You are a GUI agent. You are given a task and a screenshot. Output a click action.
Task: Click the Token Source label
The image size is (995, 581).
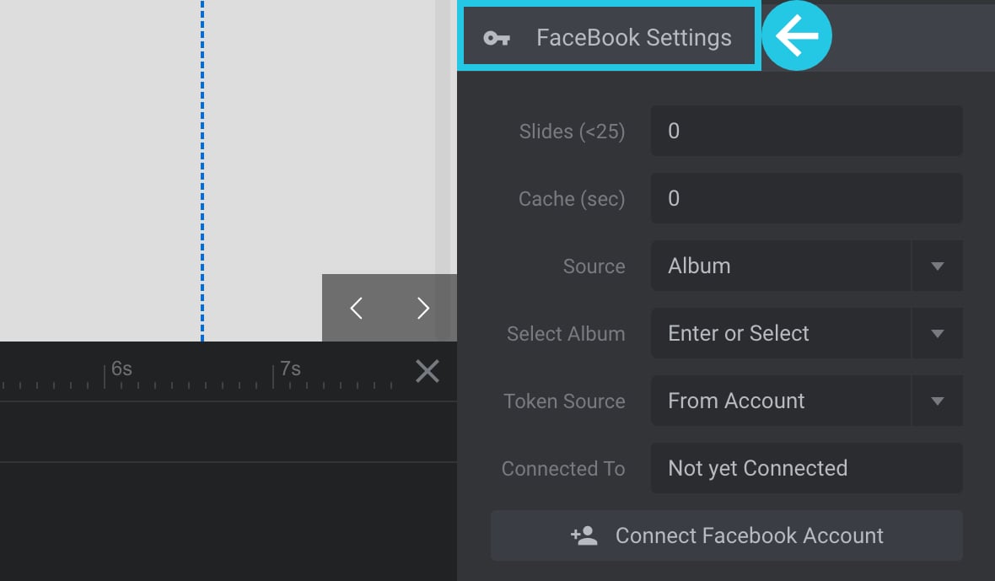[564, 401]
